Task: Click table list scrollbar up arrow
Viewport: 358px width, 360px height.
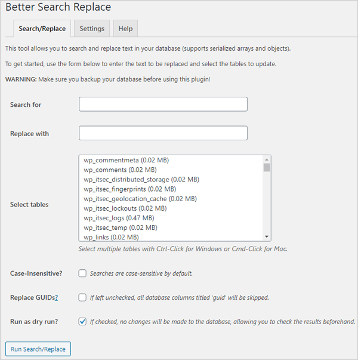Action: pyautogui.click(x=267, y=159)
